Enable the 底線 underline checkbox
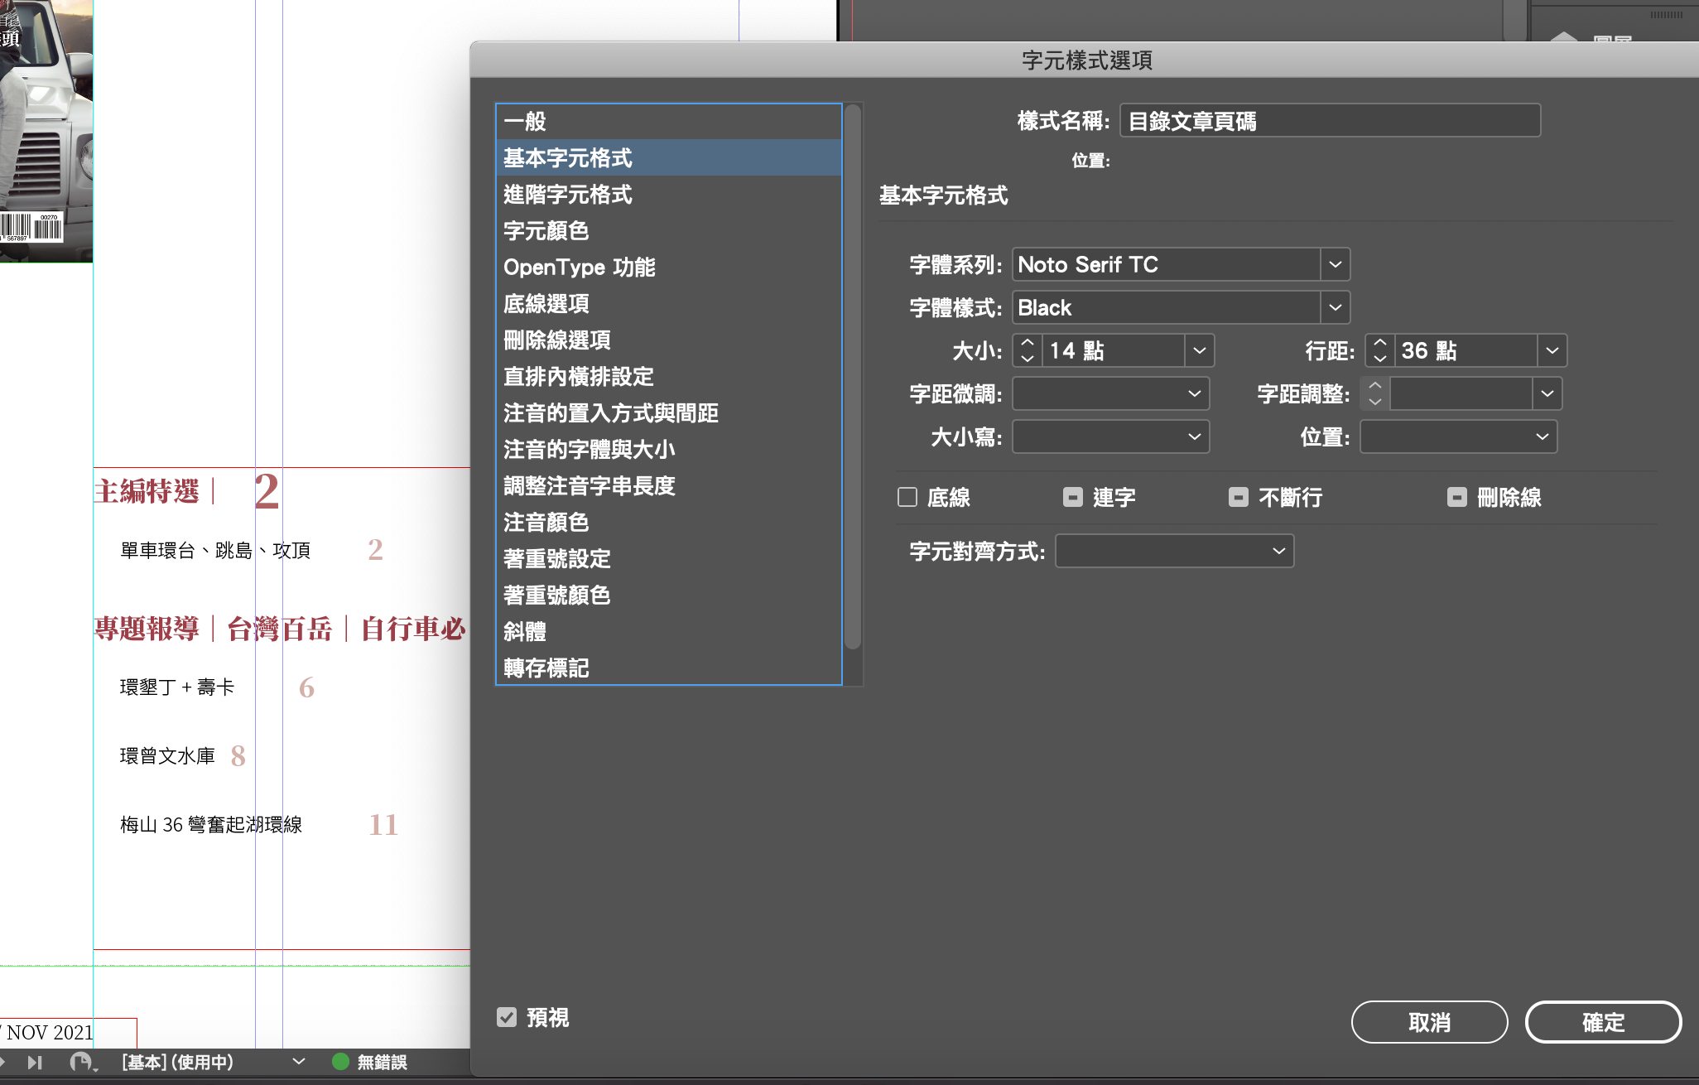Viewport: 1699px width, 1085px height. coord(907,497)
